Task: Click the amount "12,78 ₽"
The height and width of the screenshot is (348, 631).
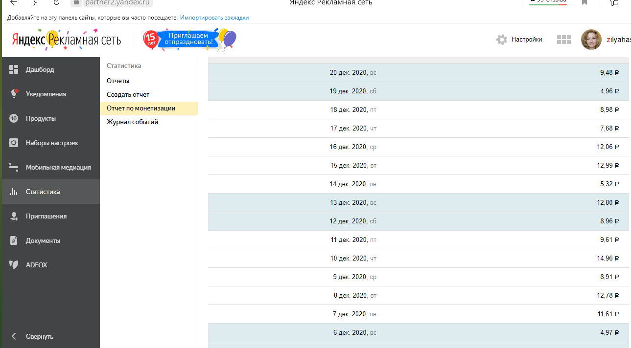Action: pos(608,296)
